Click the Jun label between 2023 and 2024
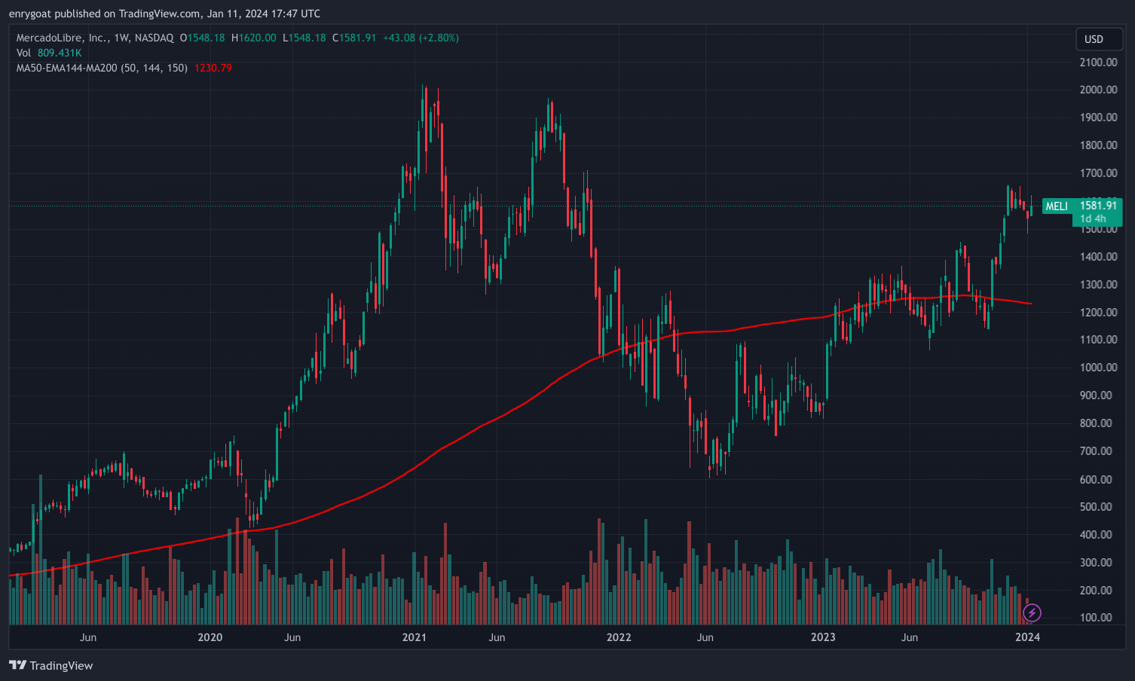 click(910, 637)
